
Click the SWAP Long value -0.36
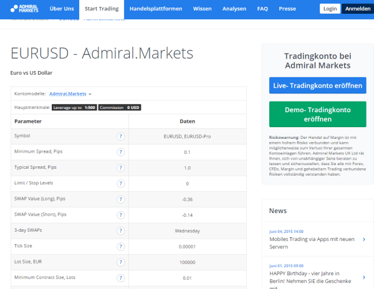[187, 199]
